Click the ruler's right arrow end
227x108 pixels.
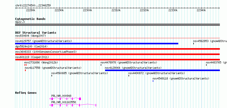pos(219,8)
